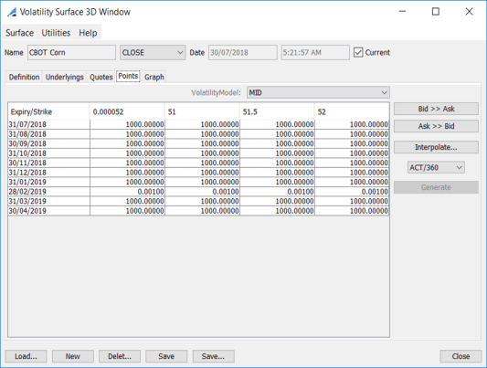487x368 pixels.
Task: Click in the Name field CBOT Corn
Action: (71, 52)
